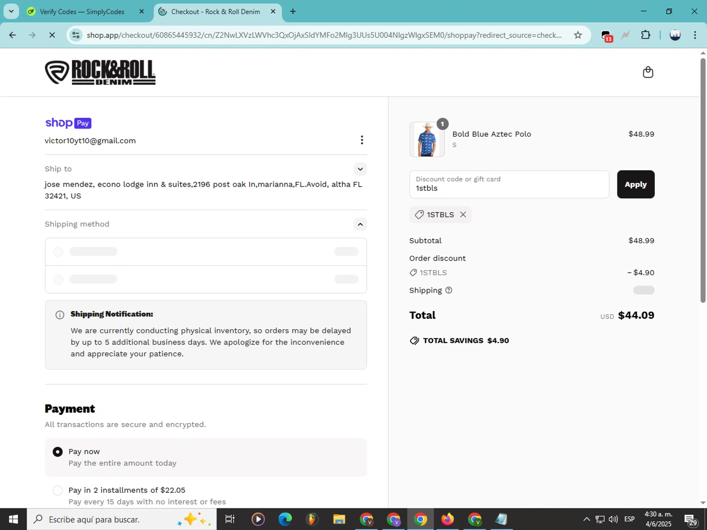
Task: Open the Chrome profile avatar
Action: [675, 35]
